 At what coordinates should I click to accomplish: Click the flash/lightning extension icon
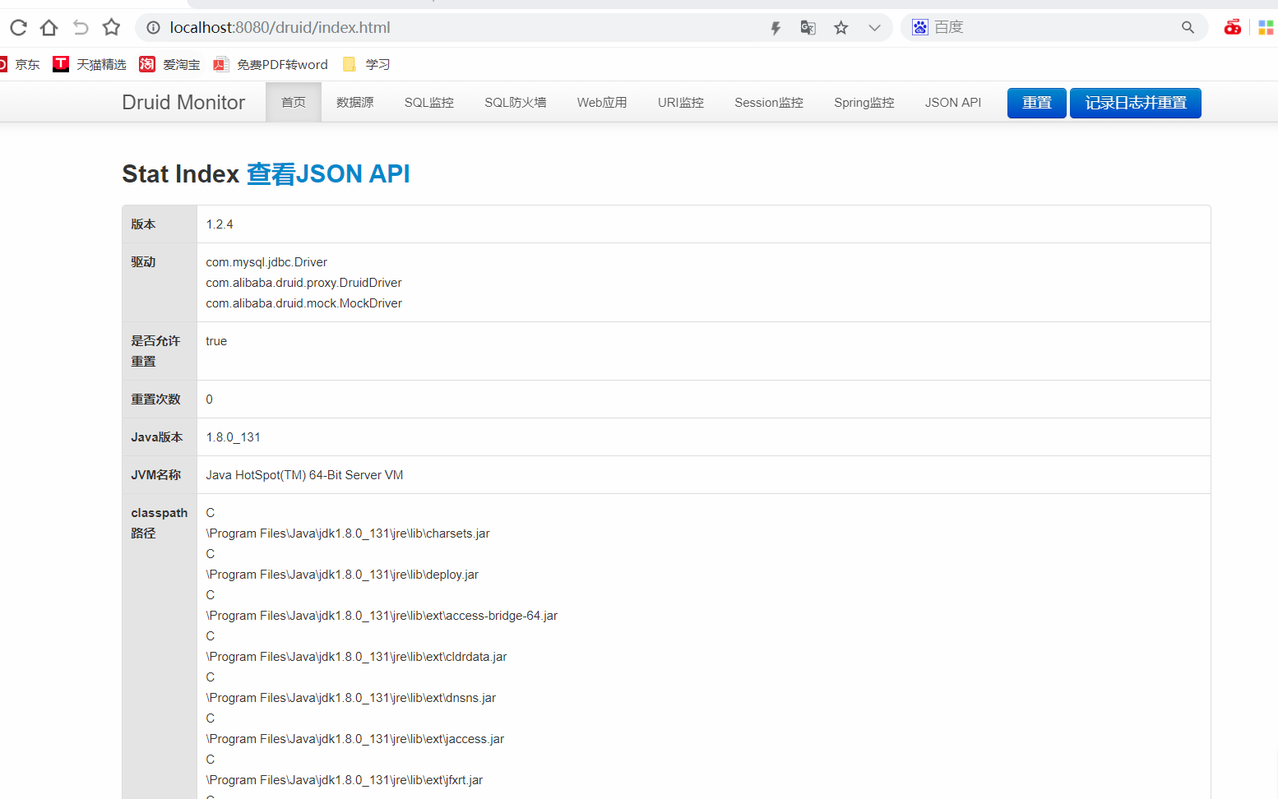click(775, 27)
